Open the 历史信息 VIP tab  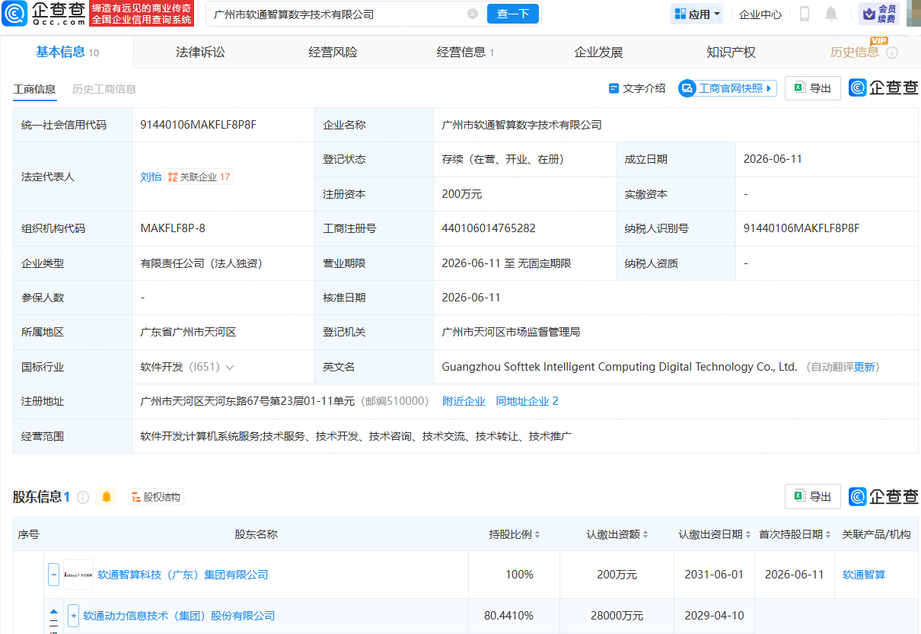854,52
